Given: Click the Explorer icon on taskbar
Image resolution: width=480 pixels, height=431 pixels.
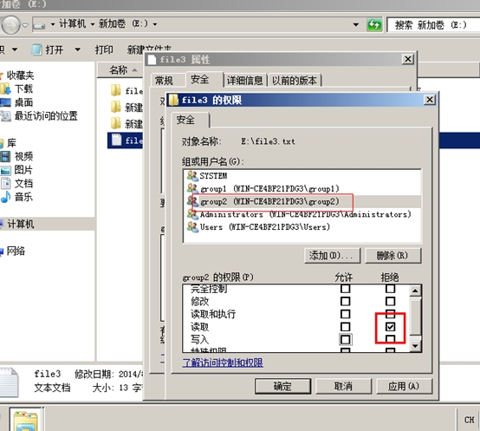Looking at the screenshot, I should point(26,421).
